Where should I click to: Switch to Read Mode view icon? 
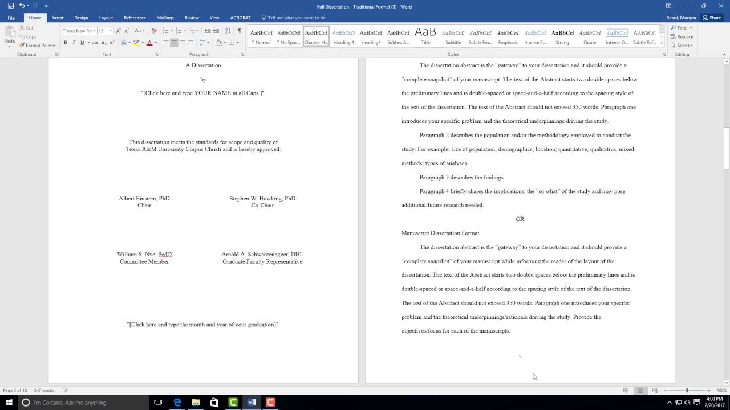click(x=626, y=390)
